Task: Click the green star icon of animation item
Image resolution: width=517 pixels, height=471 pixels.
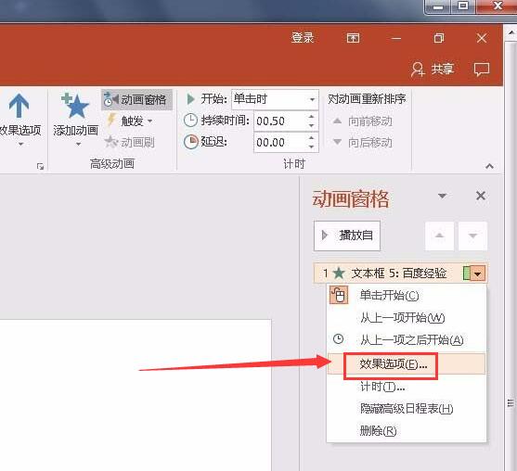Action: 339,273
